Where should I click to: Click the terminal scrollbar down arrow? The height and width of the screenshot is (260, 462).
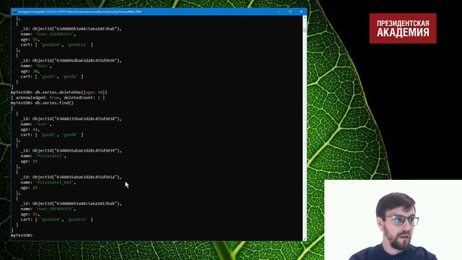tap(305, 238)
